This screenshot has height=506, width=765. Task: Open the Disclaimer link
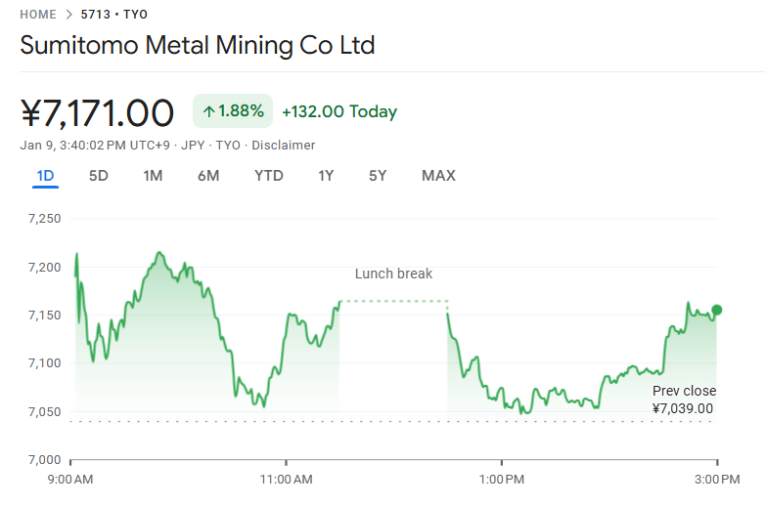click(284, 146)
